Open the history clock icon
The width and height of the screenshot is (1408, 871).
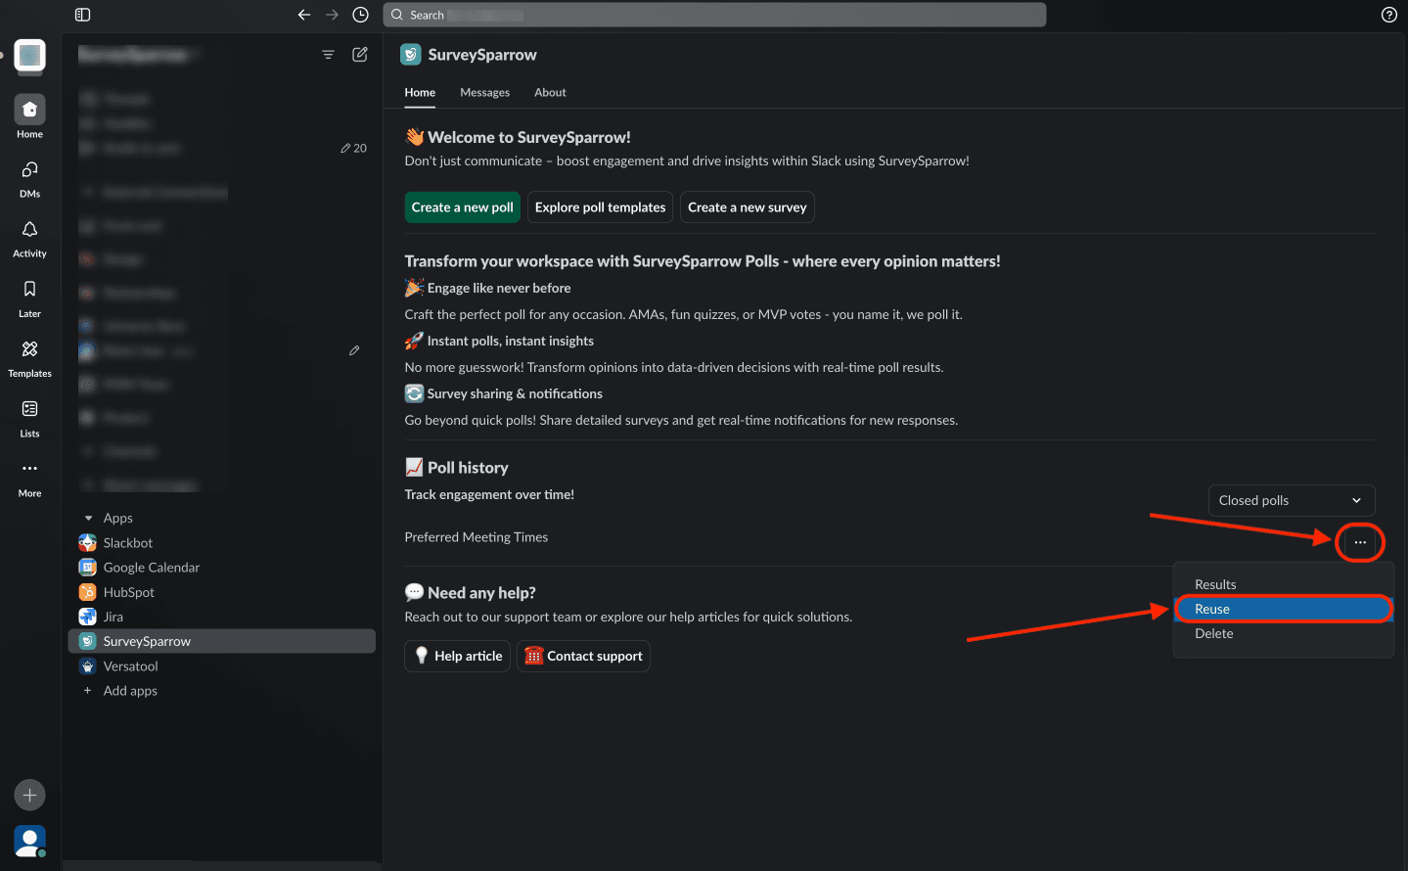click(360, 15)
